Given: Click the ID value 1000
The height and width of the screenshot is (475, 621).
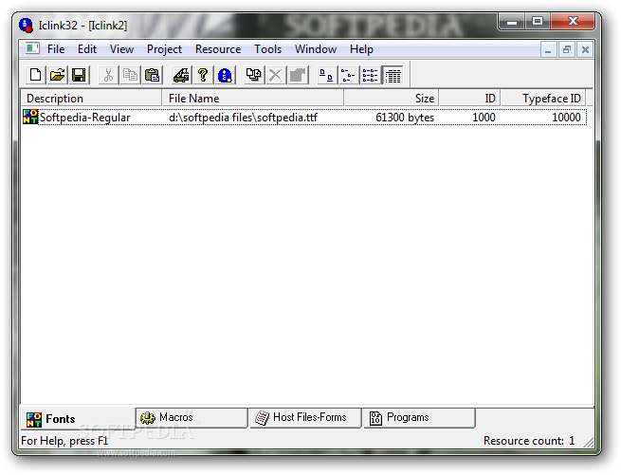Looking at the screenshot, I should (x=484, y=118).
